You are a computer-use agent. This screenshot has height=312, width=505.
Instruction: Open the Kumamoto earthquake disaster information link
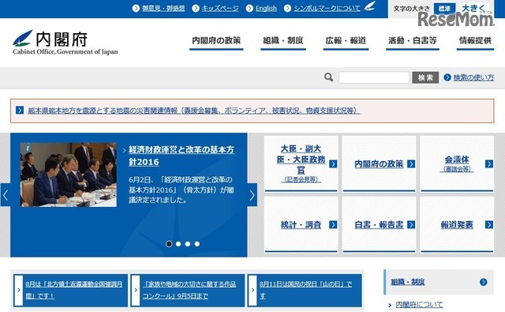194,111
